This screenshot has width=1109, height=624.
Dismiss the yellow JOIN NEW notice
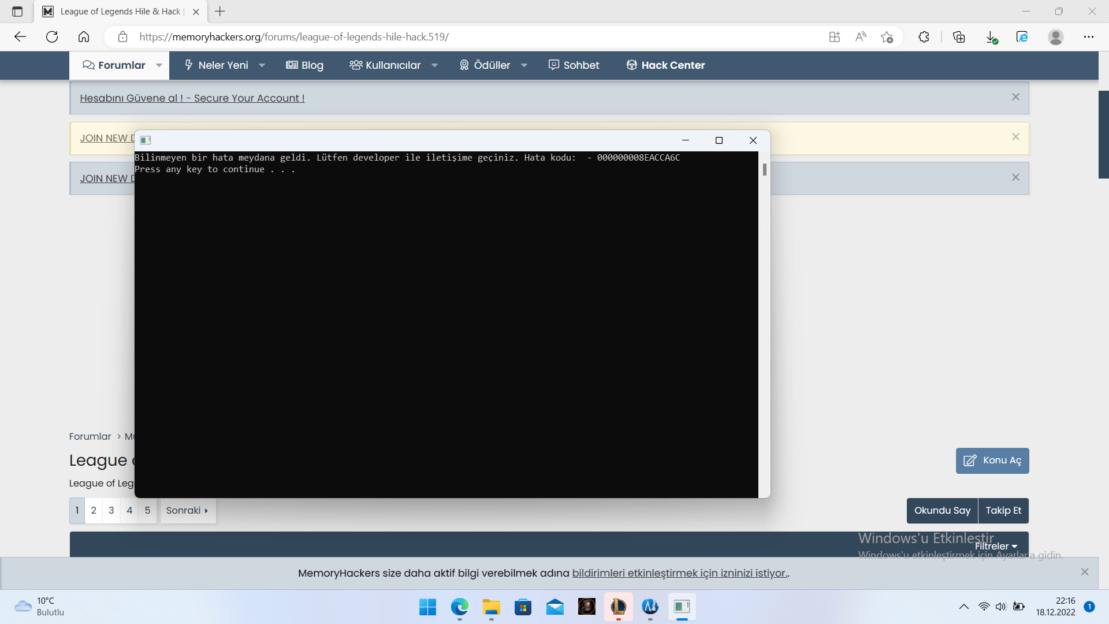pyautogui.click(x=1015, y=137)
